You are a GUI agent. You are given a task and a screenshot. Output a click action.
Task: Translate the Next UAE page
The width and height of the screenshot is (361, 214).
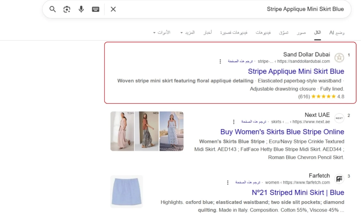click(x=254, y=122)
